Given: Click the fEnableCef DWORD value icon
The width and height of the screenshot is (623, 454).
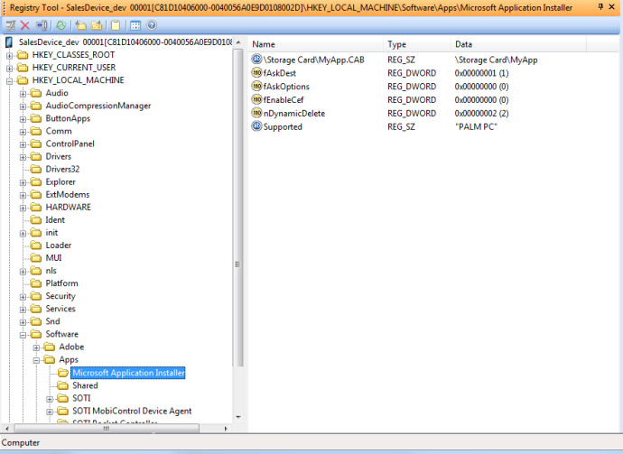Looking at the screenshot, I should (256, 99).
